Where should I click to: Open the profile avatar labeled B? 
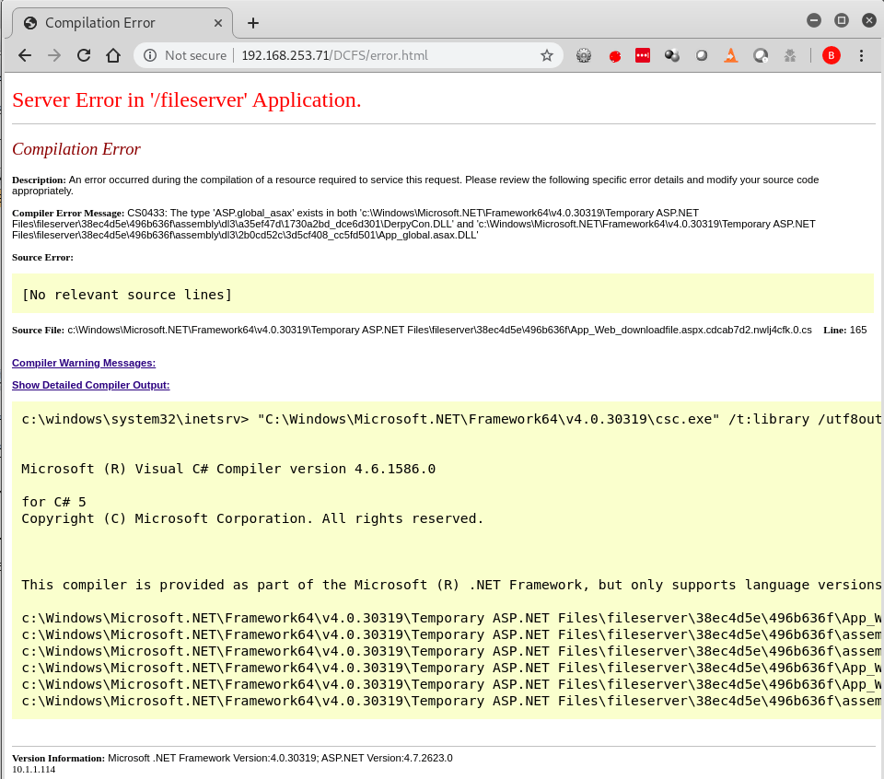point(831,55)
